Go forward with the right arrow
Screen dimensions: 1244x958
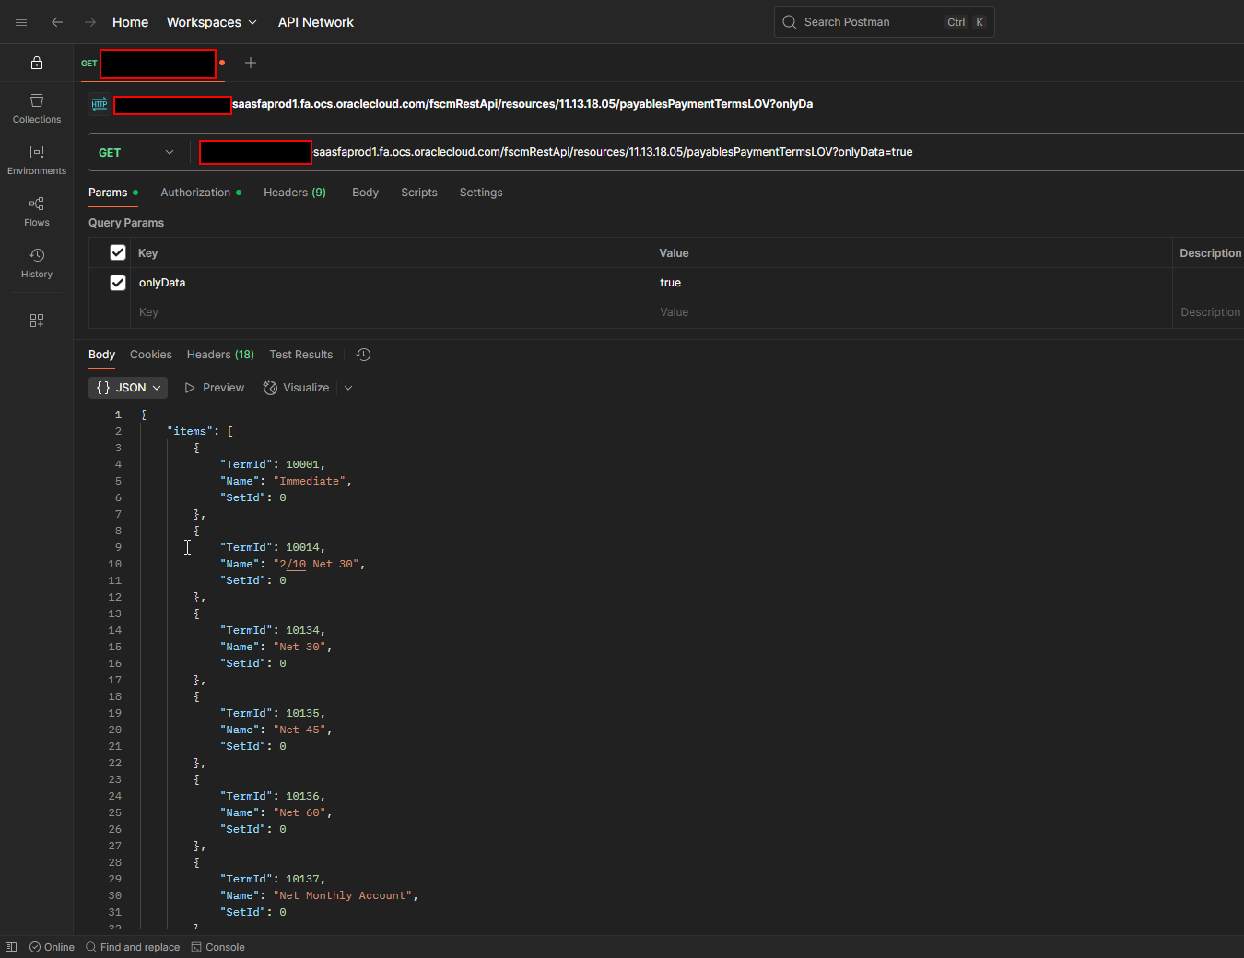(x=90, y=22)
